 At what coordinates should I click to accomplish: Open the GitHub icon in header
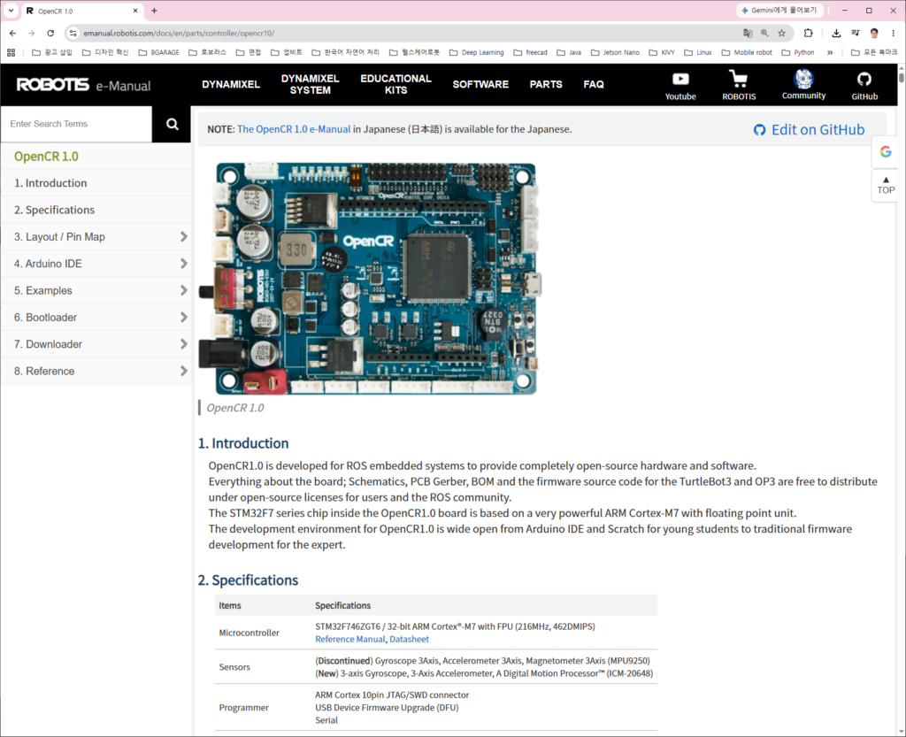click(x=864, y=86)
